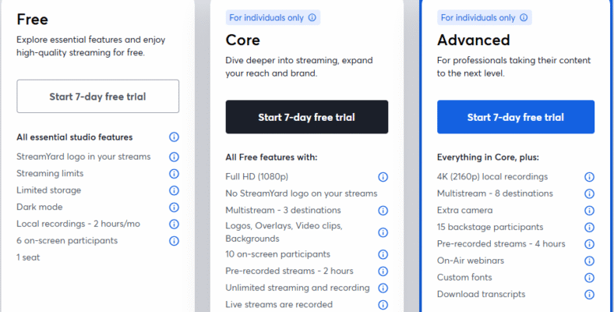
Task: Open info for Pre-recorded streams - 2 hours
Action: (383, 271)
